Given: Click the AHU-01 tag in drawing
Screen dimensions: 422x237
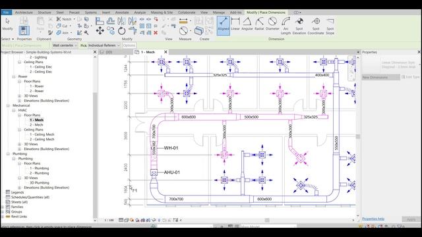Looking at the screenshot, I should tap(171, 172).
